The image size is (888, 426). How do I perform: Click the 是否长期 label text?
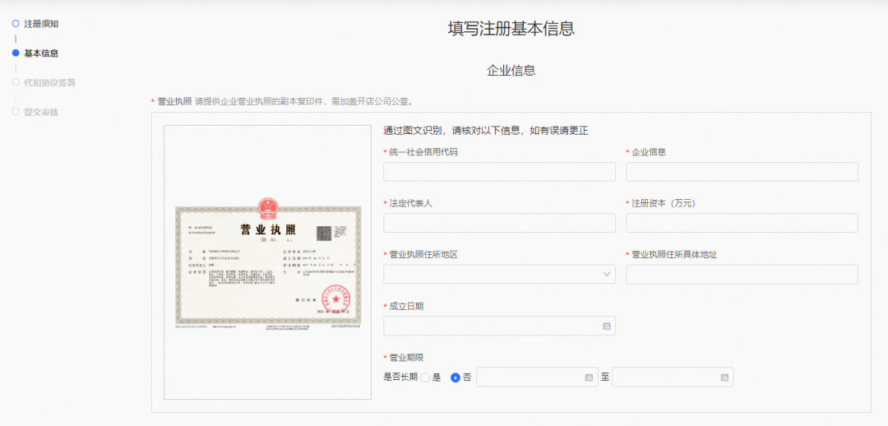(400, 377)
